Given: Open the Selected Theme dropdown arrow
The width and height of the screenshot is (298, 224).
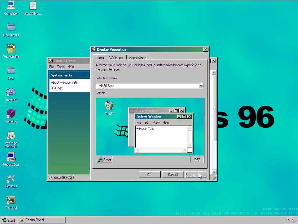Looking at the screenshot, I should point(201,86).
